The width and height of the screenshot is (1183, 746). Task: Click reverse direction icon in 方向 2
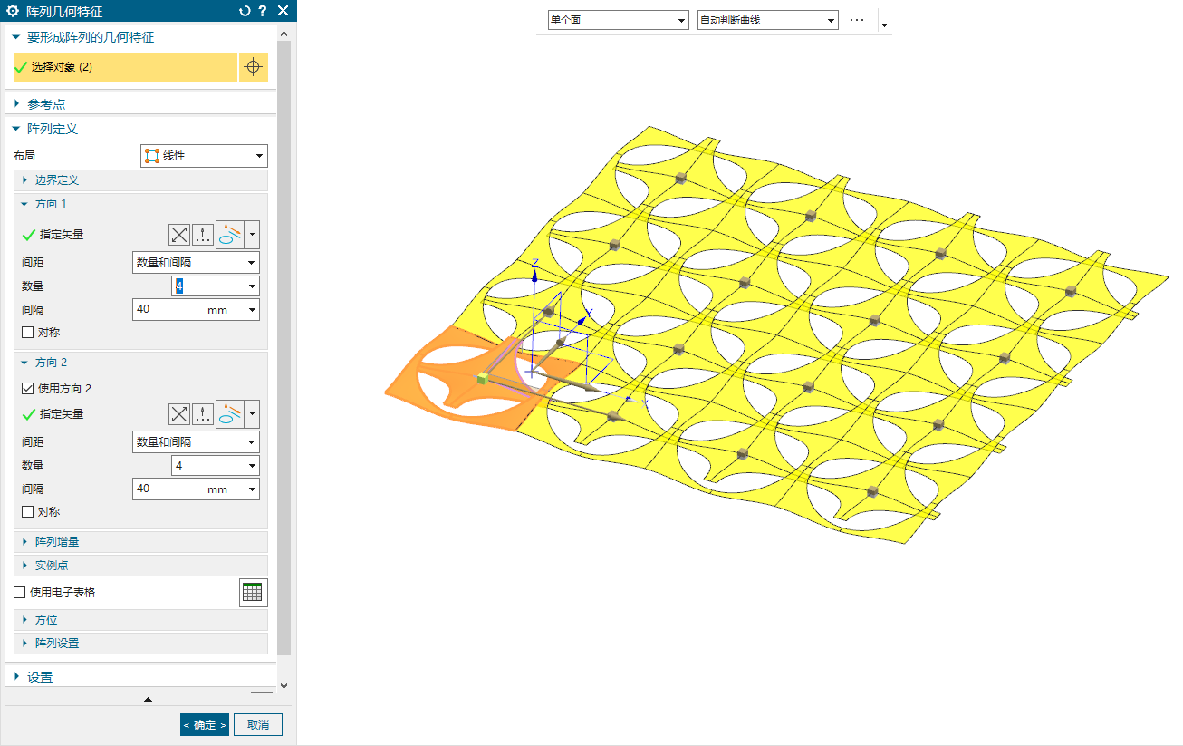[179, 414]
